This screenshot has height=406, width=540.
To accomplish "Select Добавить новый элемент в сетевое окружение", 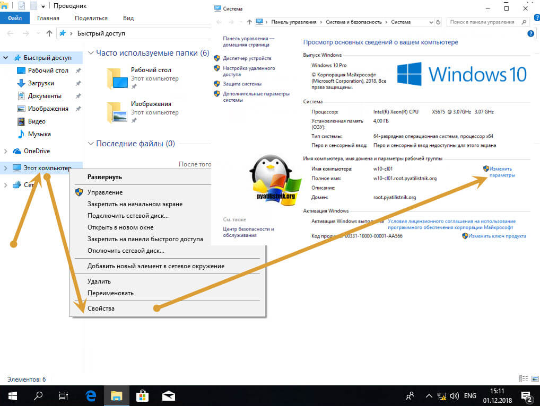I will [x=155, y=266].
